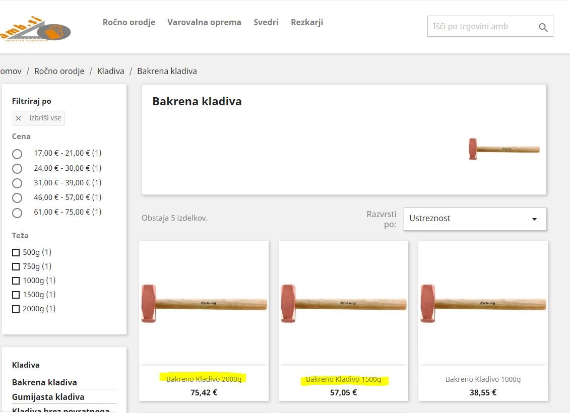The height and width of the screenshot is (413, 570).
Task: Click the 75,42 € price
Action: point(204,393)
